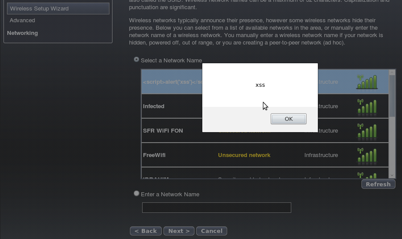Viewport: 402px width, 239px height.
Task: Click signal strength icon of Infected network
Action: point(367,106)
